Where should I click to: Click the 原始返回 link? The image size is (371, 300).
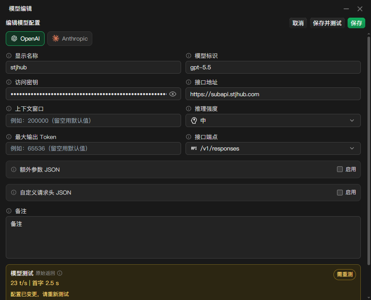[45, 273]
